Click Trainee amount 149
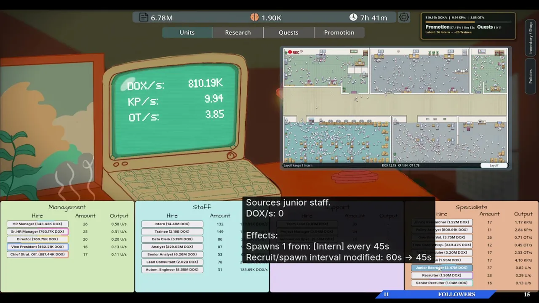Viewport: 539px width, 303px height. 220,231
